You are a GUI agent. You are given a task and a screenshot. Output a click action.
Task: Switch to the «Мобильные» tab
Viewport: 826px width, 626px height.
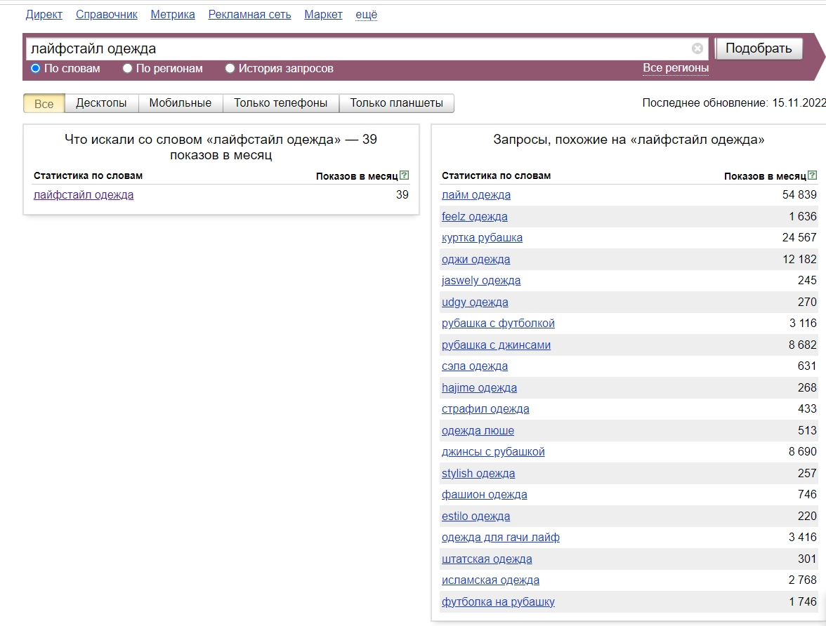click(x=182, y=102)
